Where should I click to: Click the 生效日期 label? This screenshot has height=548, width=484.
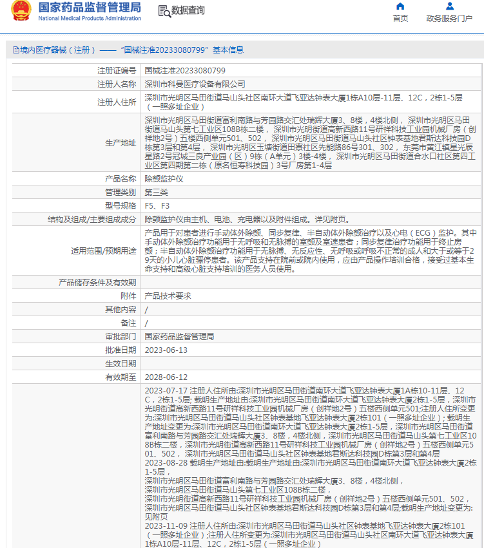[x=121, y=364]
